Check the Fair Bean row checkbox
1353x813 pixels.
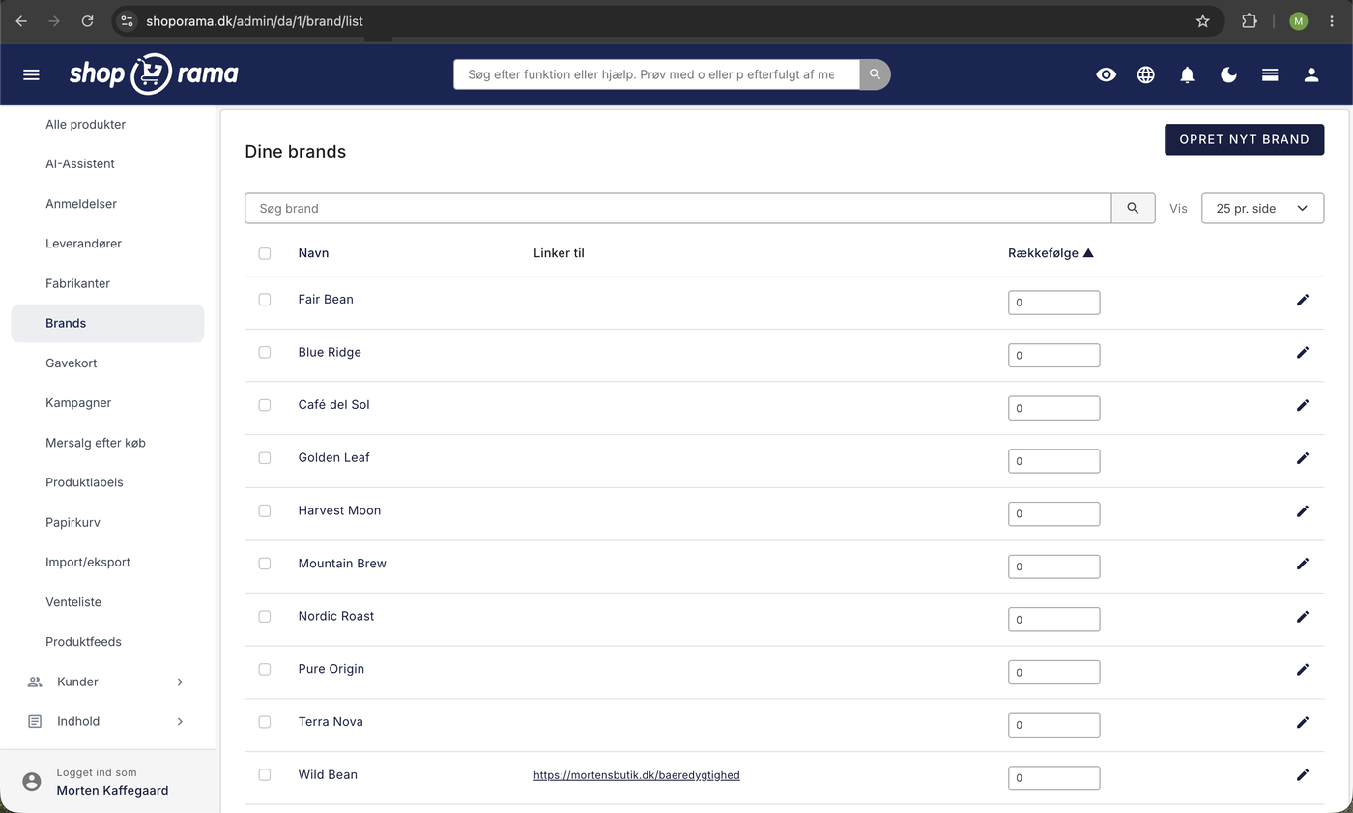[265, 300]
